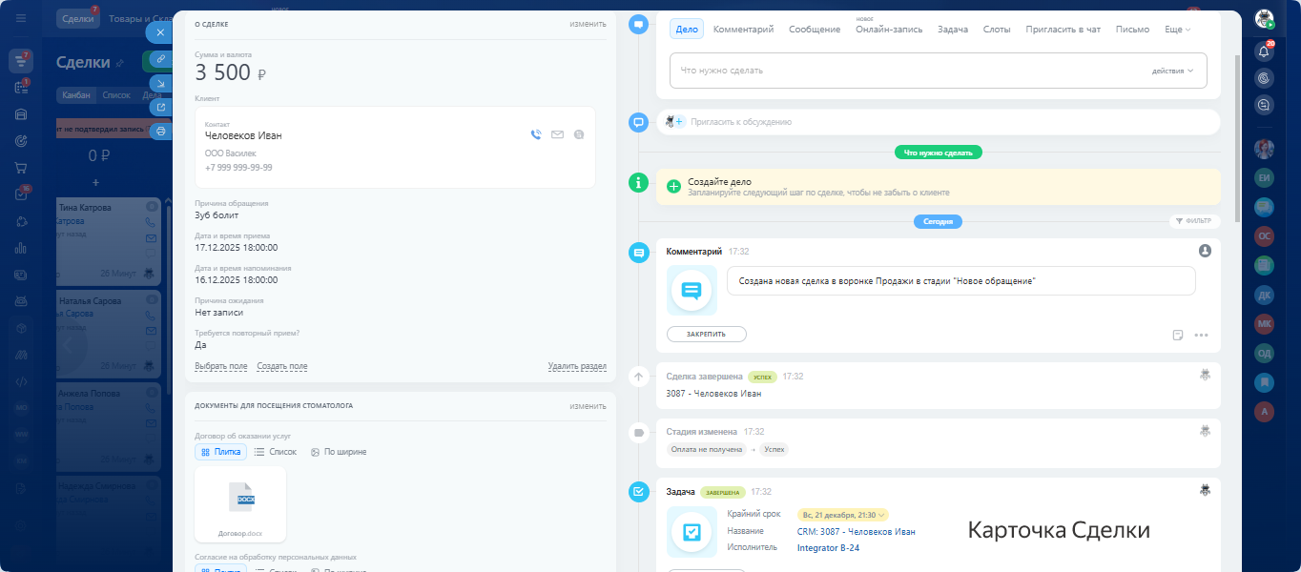1301x572 pixels.
Task: Click the note icon under the comment
Action: click(1178, 336)
